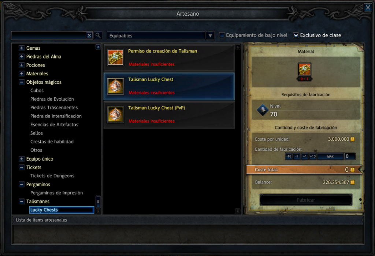
Task: Open Tickets de Dungeons subcategory
Action: (52, 176)
